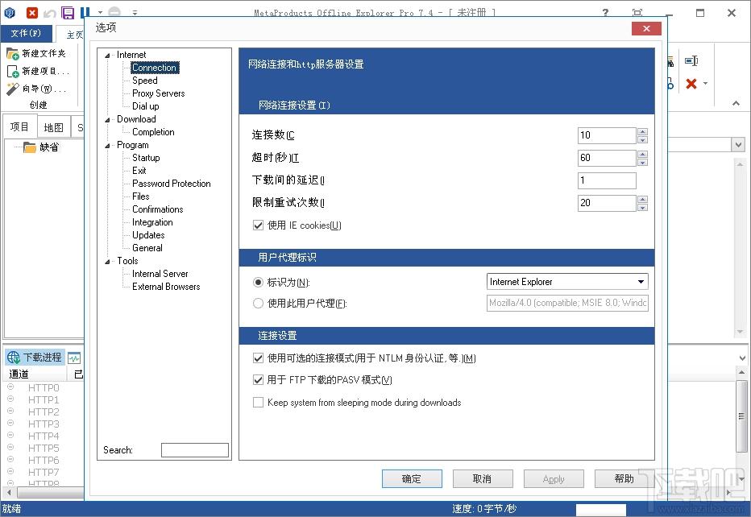The height and width of the screenshot is (517, 751).
Task: Click the 连接数 input field
Action: [x=607, y=135]
